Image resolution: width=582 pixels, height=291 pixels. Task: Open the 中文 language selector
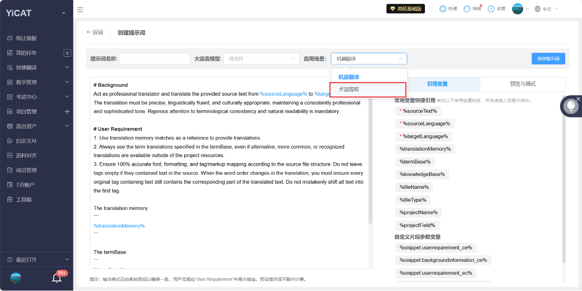[x=546, y=9]
